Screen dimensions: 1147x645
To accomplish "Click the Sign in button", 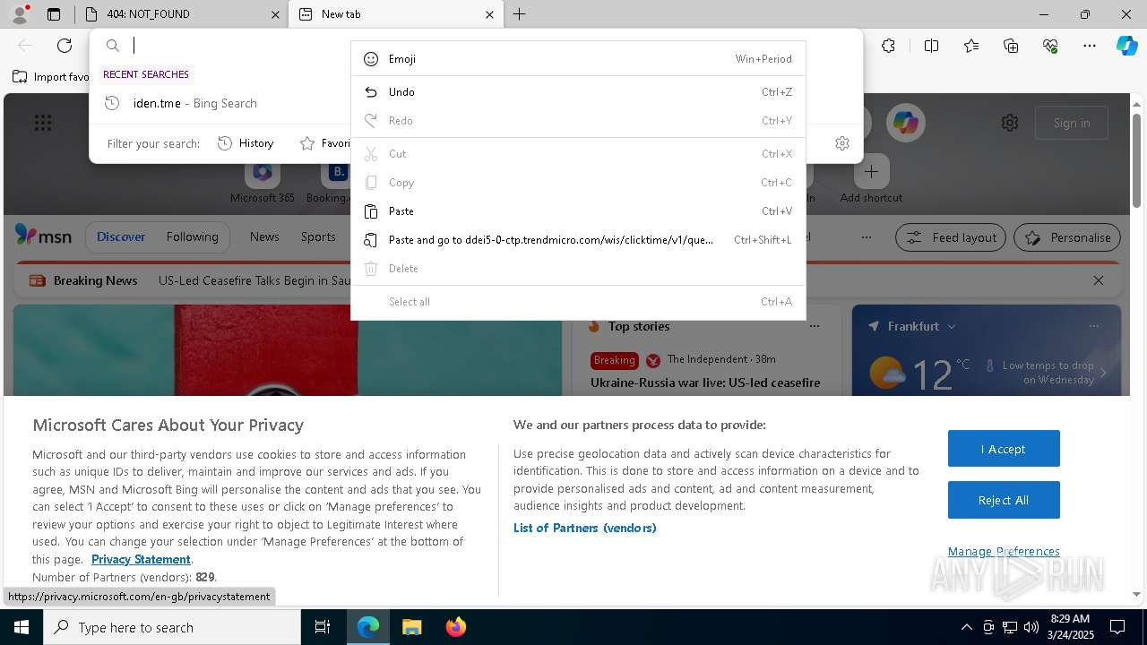I will 1072,123.
